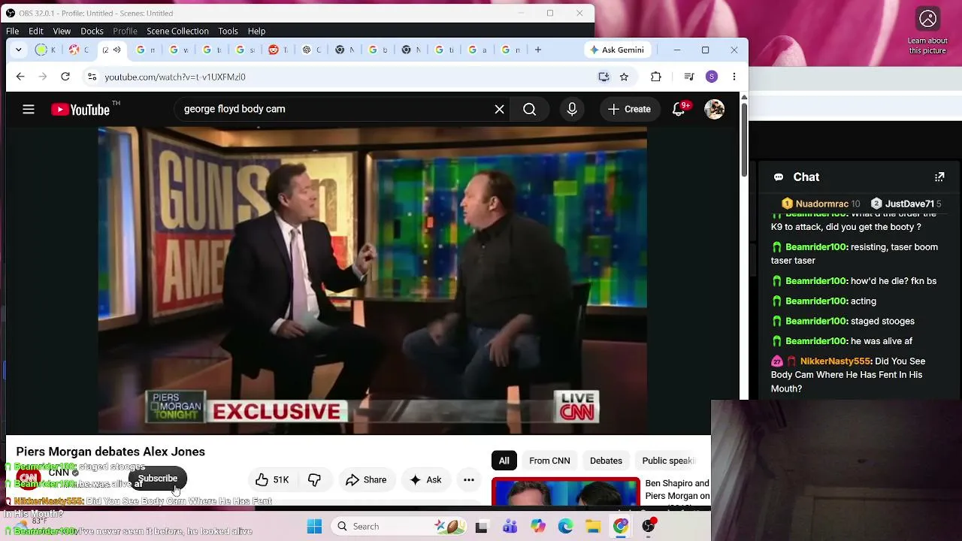962x541 pixels.
Task: Open the OBS File menu
Action: coord(13,31)
